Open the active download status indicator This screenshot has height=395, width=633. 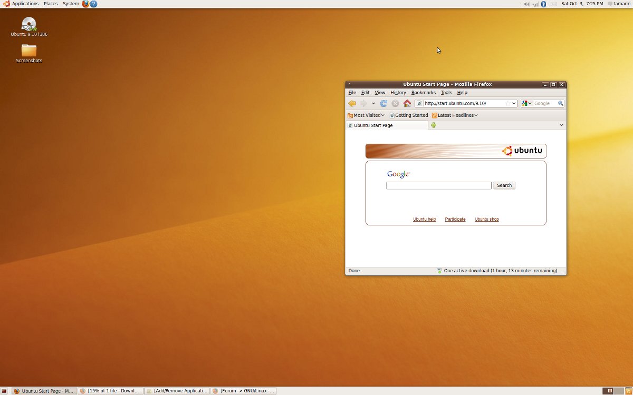tap(496, 271)
